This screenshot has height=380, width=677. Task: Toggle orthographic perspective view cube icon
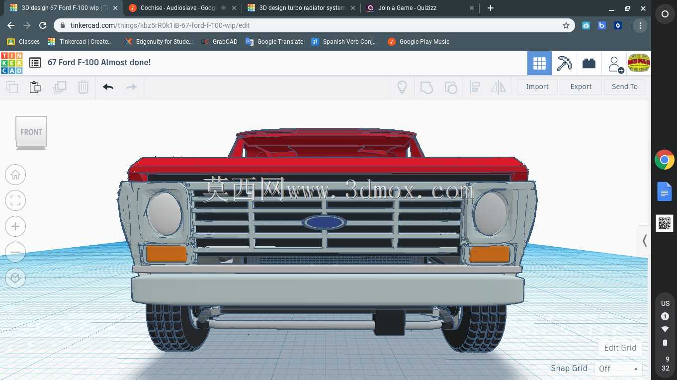tap(15, 278)
